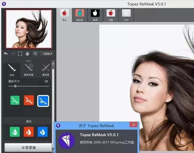Viewport: 194px width, 153px height.
Task: Select the 颜色范围 color range brush tab
Action: click(28, 70)
